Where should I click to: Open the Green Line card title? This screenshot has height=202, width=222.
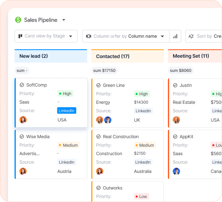click(x=114, y=85)
